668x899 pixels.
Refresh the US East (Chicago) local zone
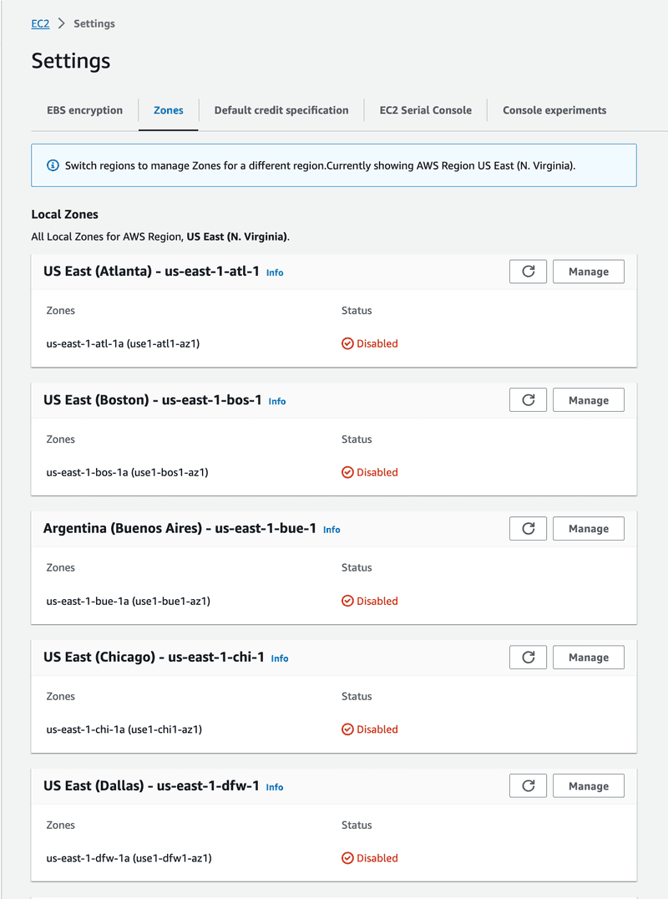point(528,658)
